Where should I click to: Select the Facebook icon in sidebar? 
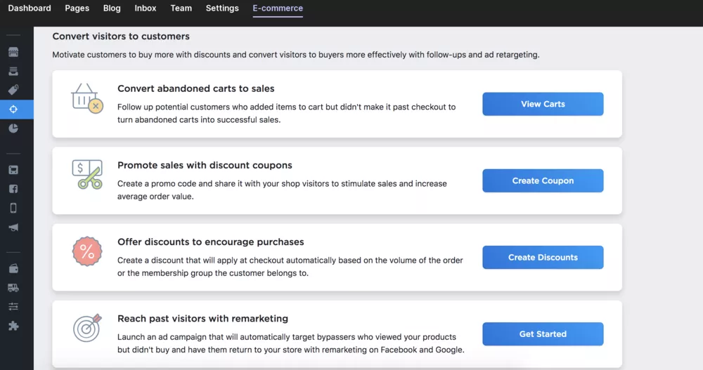click(13, 189)
